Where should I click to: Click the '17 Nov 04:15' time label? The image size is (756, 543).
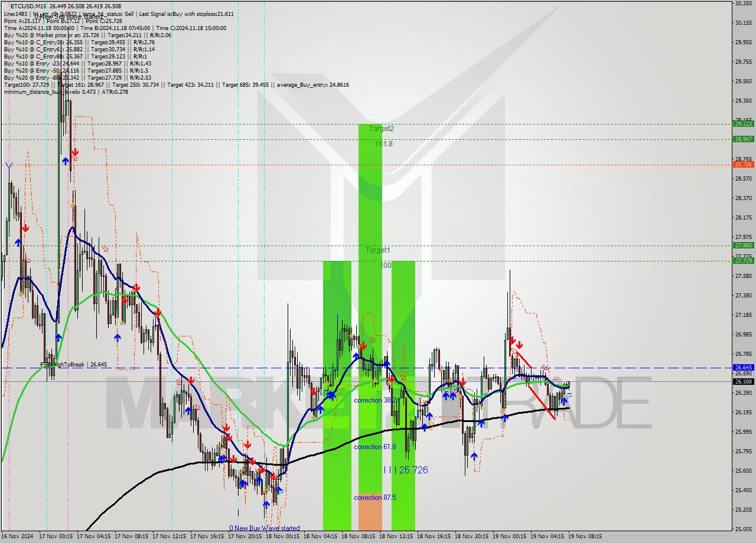pos(93,537)
